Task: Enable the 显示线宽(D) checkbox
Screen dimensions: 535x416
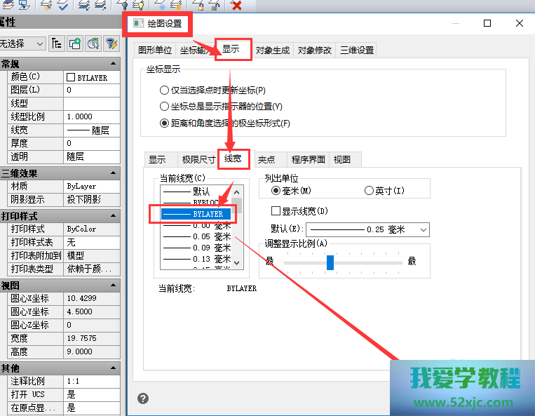Action: click(x=276, y=211)
